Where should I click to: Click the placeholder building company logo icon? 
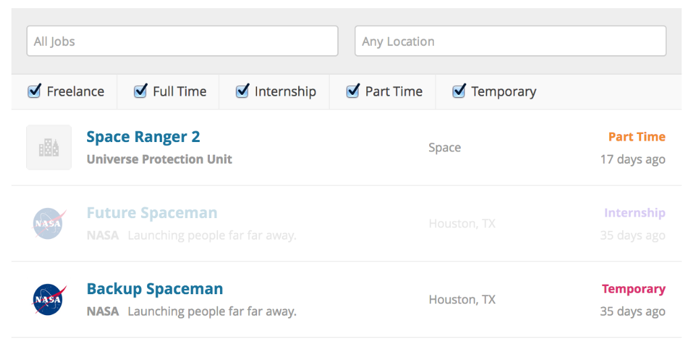pos(49,147)
